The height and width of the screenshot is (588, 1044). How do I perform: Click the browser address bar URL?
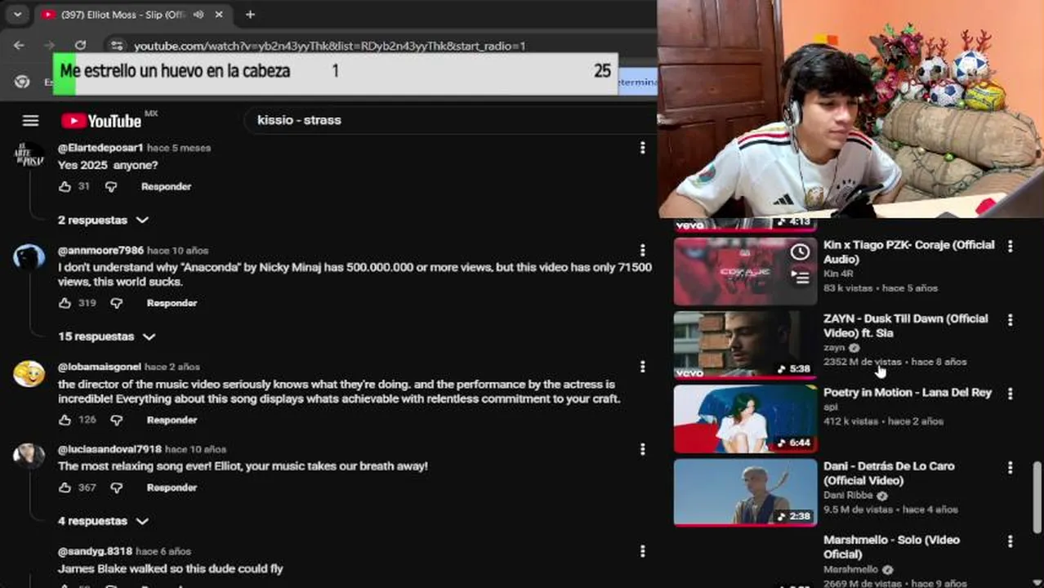click(330, 46)
